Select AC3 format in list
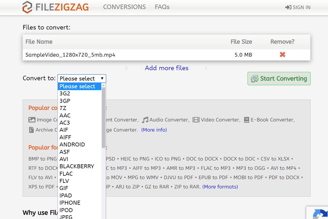 [x=80, y=123]
